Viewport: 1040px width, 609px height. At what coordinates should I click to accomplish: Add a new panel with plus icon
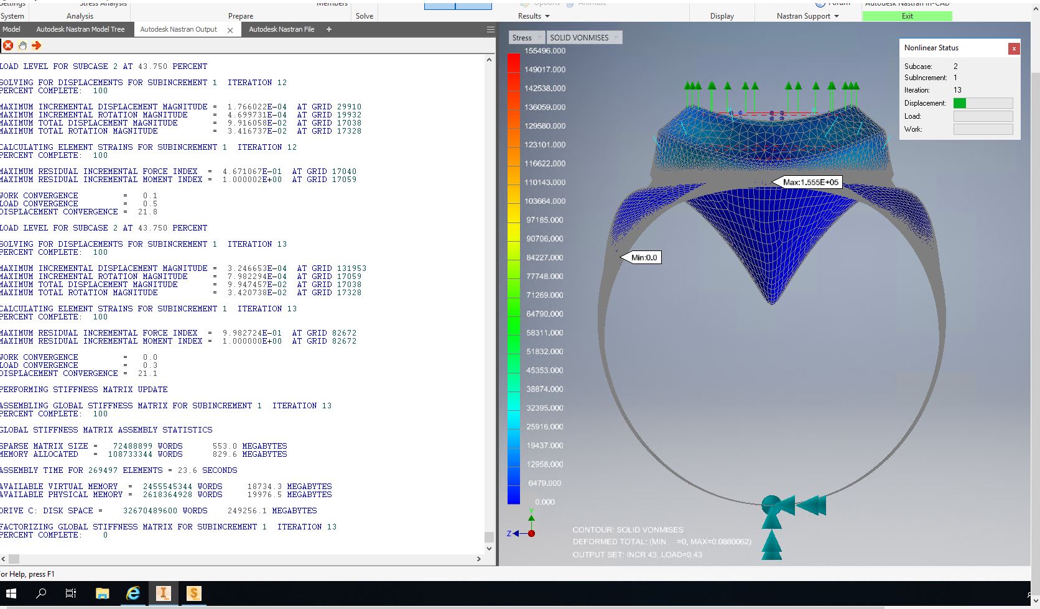click(x=329, y=29)
